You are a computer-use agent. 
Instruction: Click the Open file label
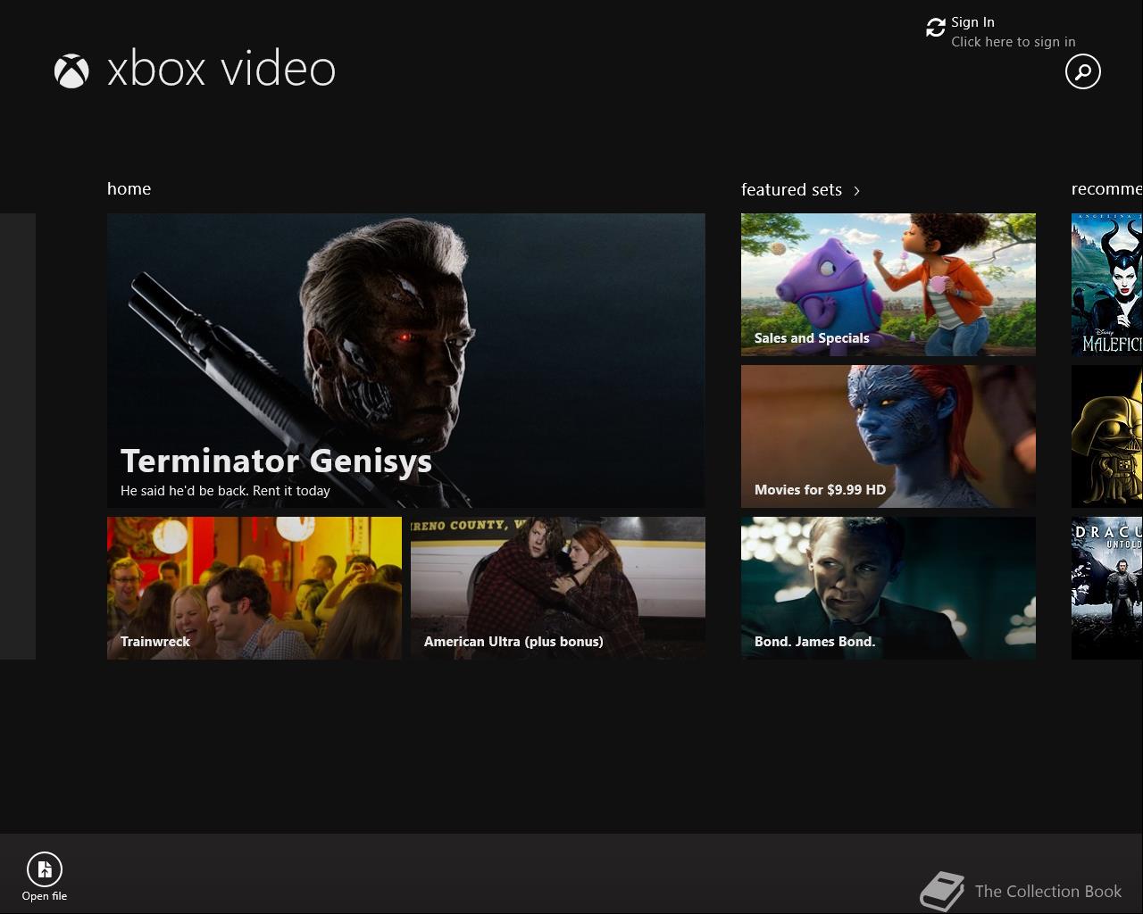pos(45,896)
